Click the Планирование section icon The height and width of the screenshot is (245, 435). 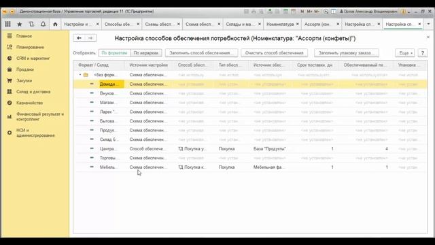[10, 47]
